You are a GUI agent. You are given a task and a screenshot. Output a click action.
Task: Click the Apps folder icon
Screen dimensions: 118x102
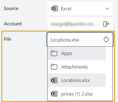(54, 53)
